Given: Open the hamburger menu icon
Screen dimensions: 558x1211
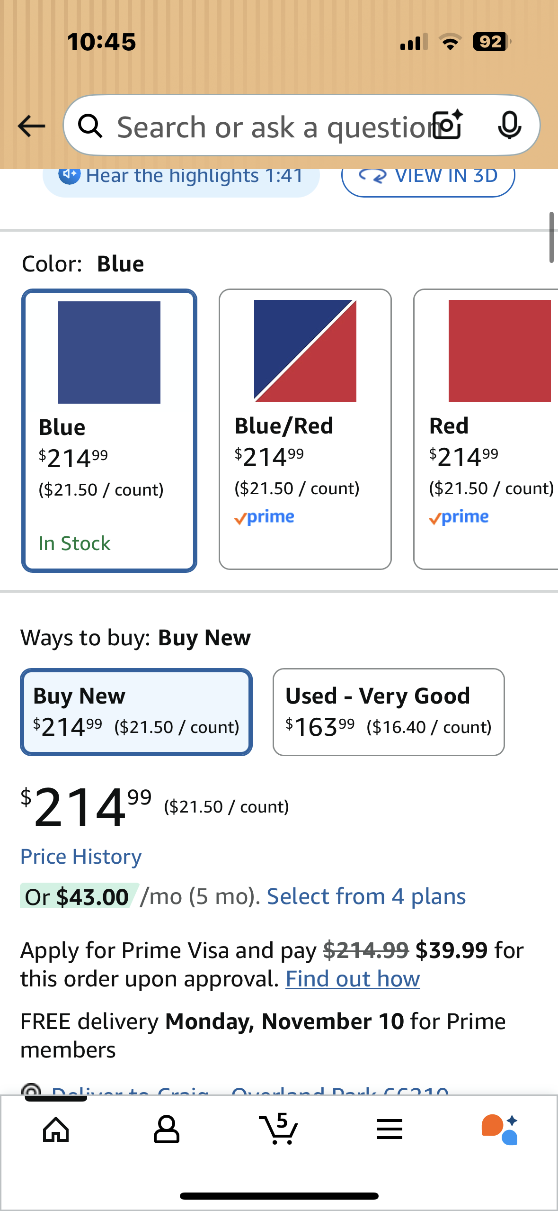Looking at the screenshot, I should pos(390,1130).
